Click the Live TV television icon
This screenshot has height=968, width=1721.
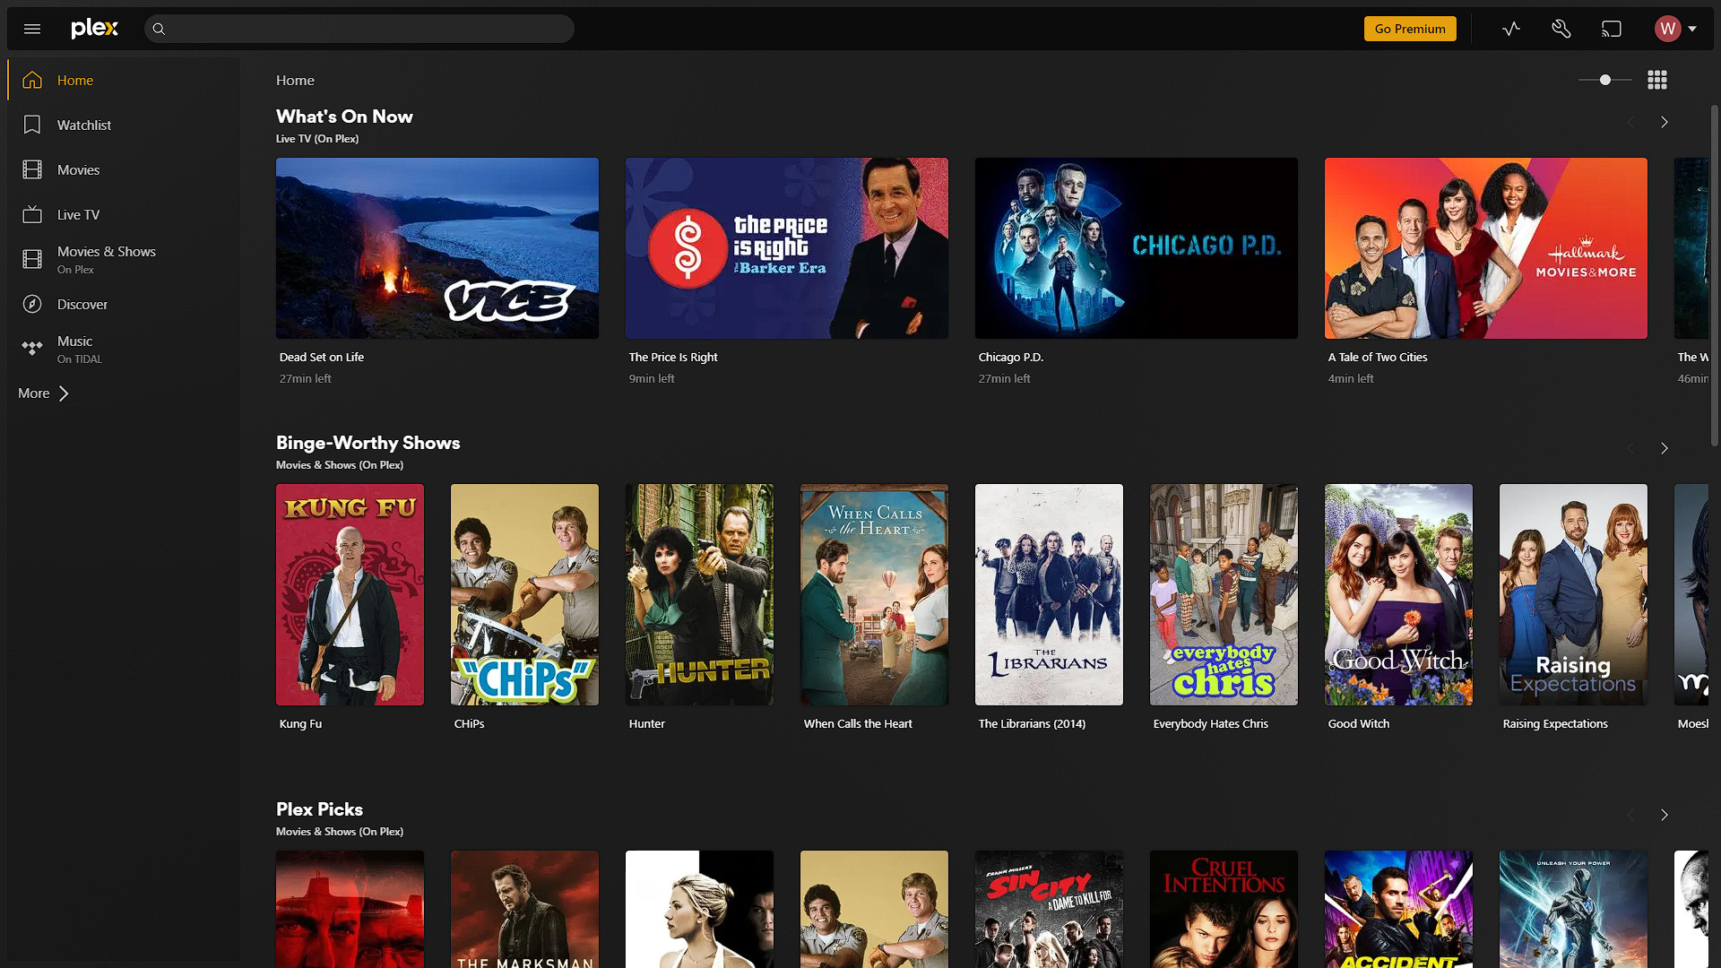[32, 214]
